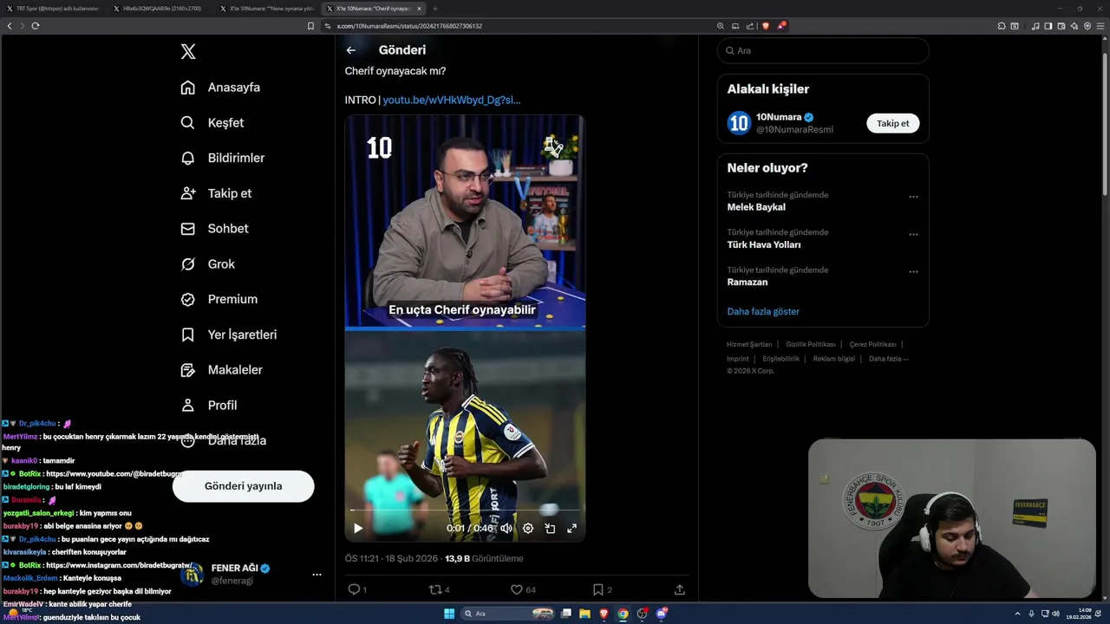The height and width of the screenshot is (624, 1110).
Task: Click the Ara search field on X
Action: (x=823, y=50)
